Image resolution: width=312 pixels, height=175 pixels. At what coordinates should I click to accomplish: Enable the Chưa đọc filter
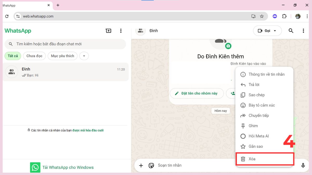(x=34, y=56)
